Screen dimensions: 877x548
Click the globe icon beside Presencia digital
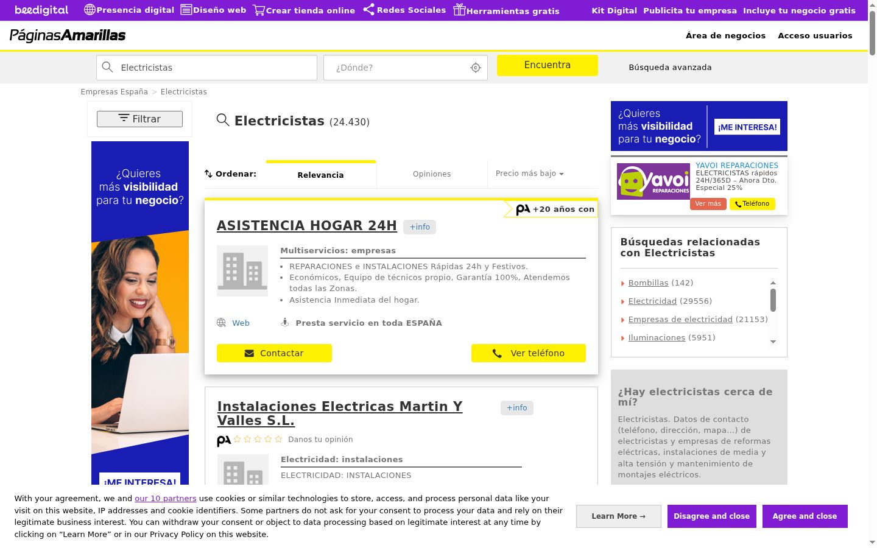pos(90,10)
